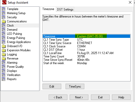Screen dimensions: 135x102
Task: Advance with the Next button
Action: coord(79,97)
